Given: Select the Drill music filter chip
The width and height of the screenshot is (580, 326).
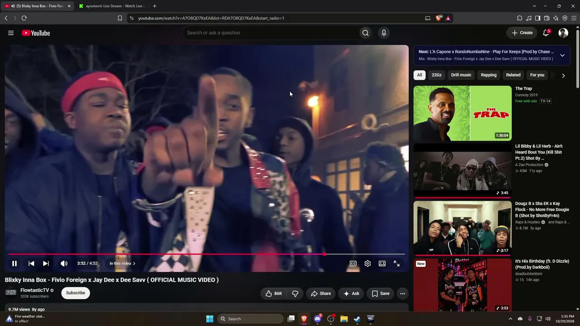Looking at the screenshot, I should 461,75.
